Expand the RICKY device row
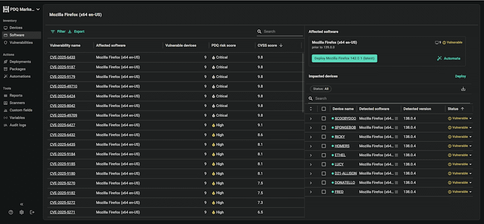 tap(311, 137)
